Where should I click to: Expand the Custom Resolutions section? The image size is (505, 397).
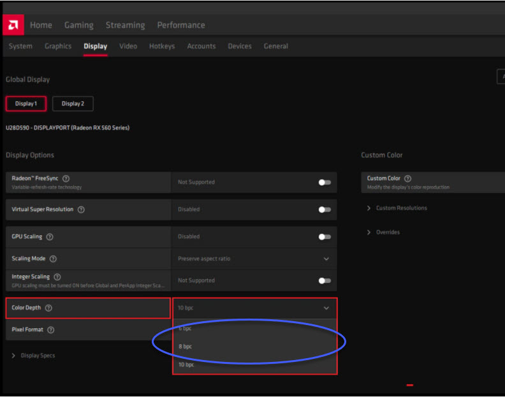401,208
